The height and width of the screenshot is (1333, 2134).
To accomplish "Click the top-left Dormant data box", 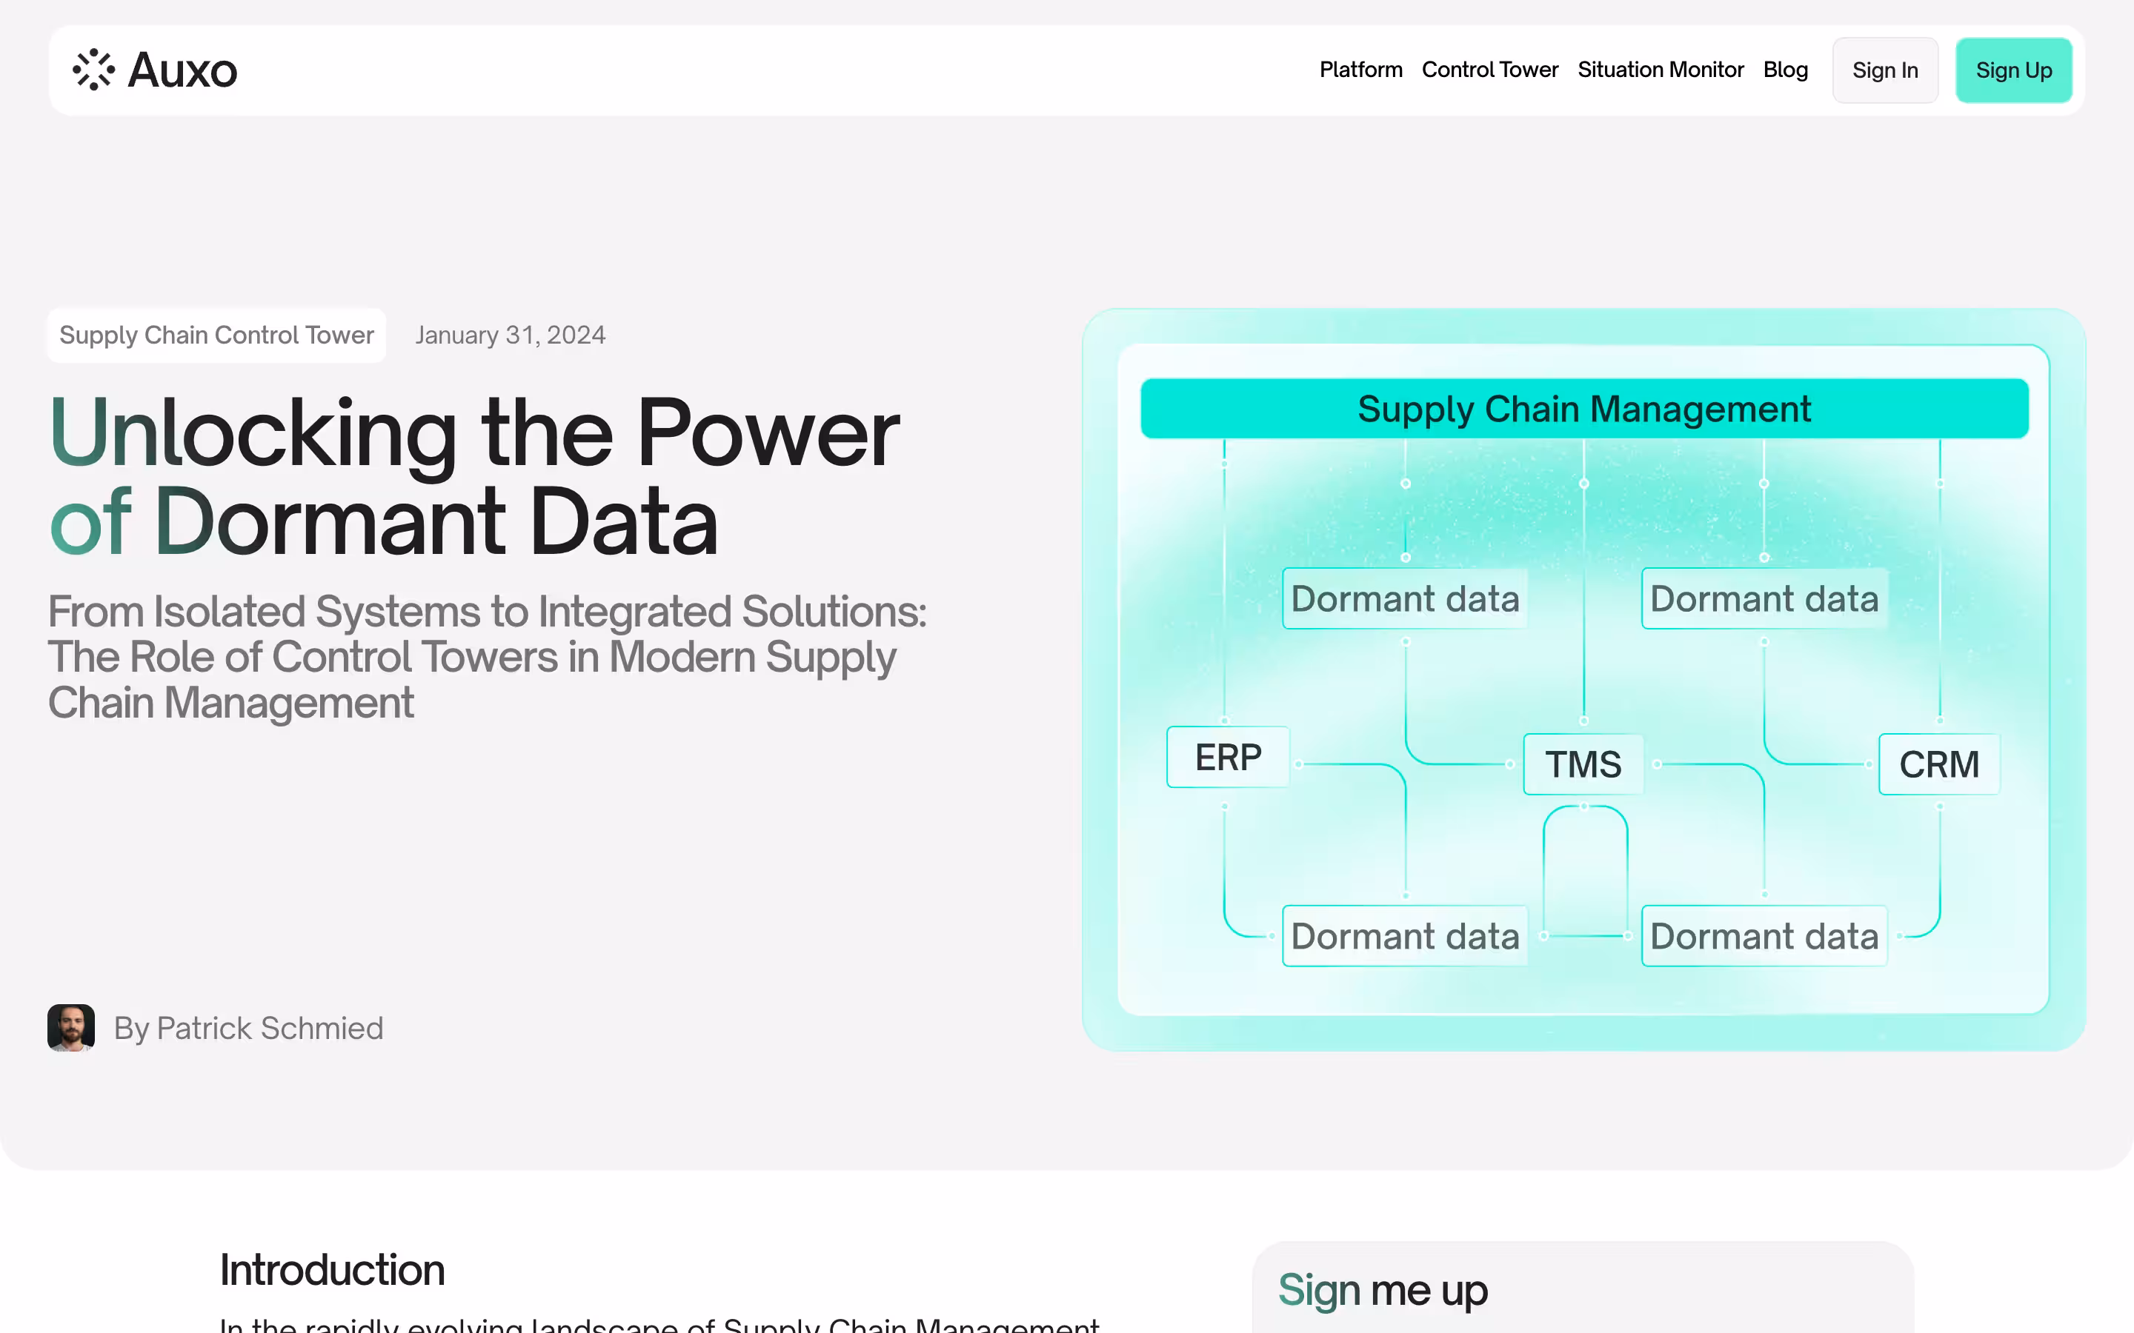I will click(1405, 598).
